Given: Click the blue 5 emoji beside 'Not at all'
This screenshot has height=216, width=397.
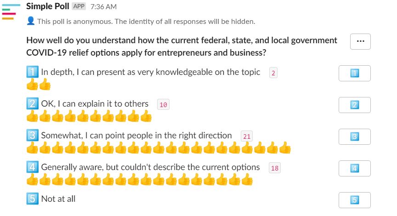Looking at the screenshot, I should (x=33, y=199).
